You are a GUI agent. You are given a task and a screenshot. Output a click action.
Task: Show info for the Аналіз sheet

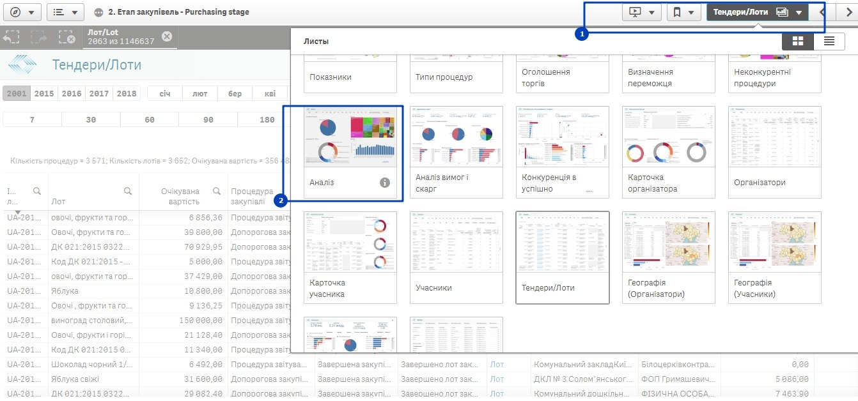coord(384,183)
